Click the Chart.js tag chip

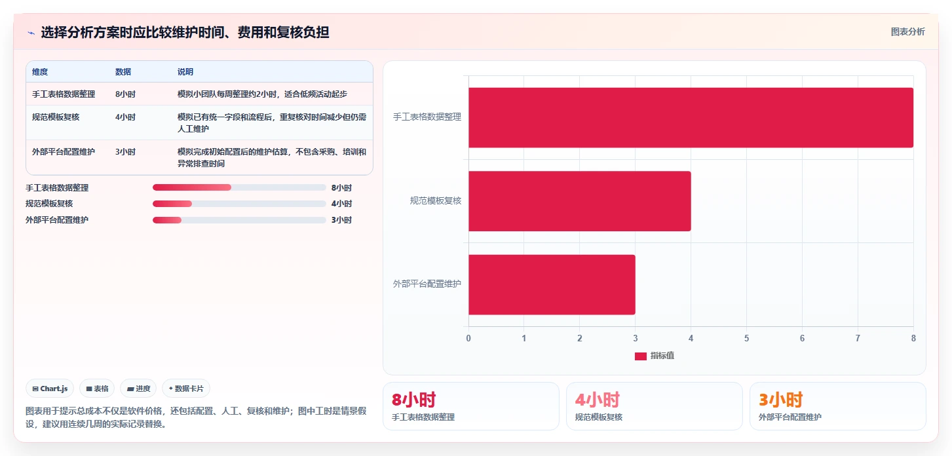(50, 389)
